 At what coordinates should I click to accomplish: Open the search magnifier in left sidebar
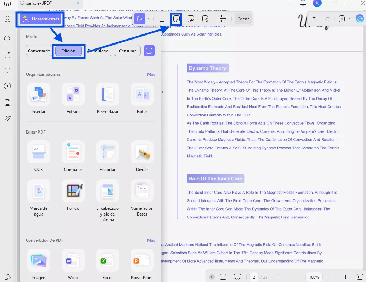point(8,39)
